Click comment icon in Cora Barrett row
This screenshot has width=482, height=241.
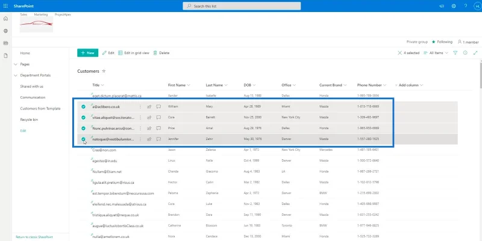[158, 117]
